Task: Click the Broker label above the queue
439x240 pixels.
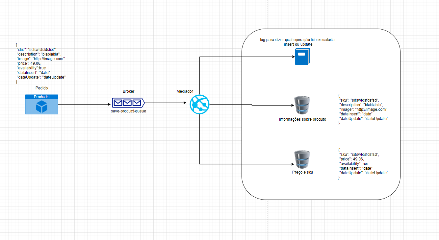Action: click(x=128, y=91)
